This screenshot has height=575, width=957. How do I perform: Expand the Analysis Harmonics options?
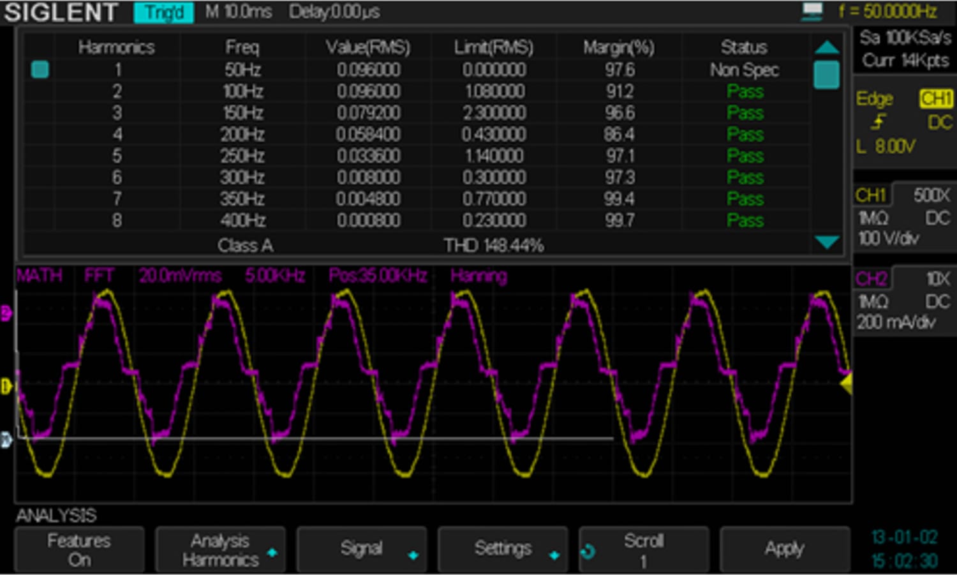coord(221,549)
